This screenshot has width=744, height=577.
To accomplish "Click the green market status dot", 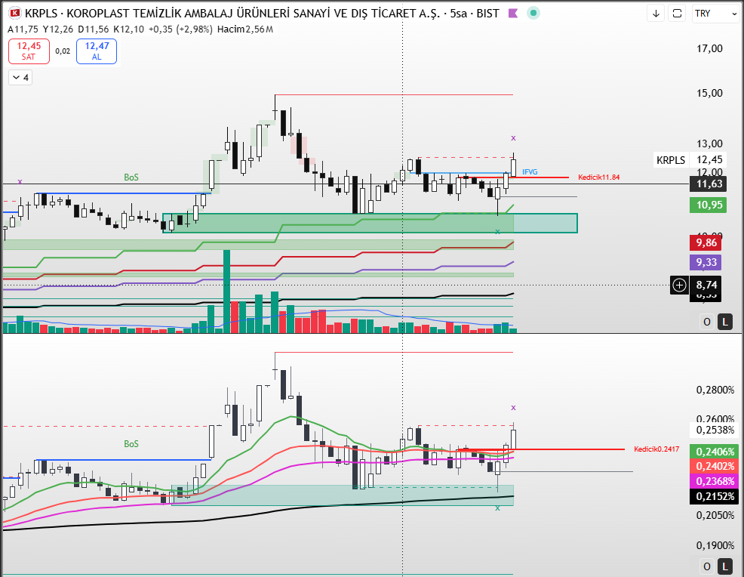I will click(x=533, y=14).
